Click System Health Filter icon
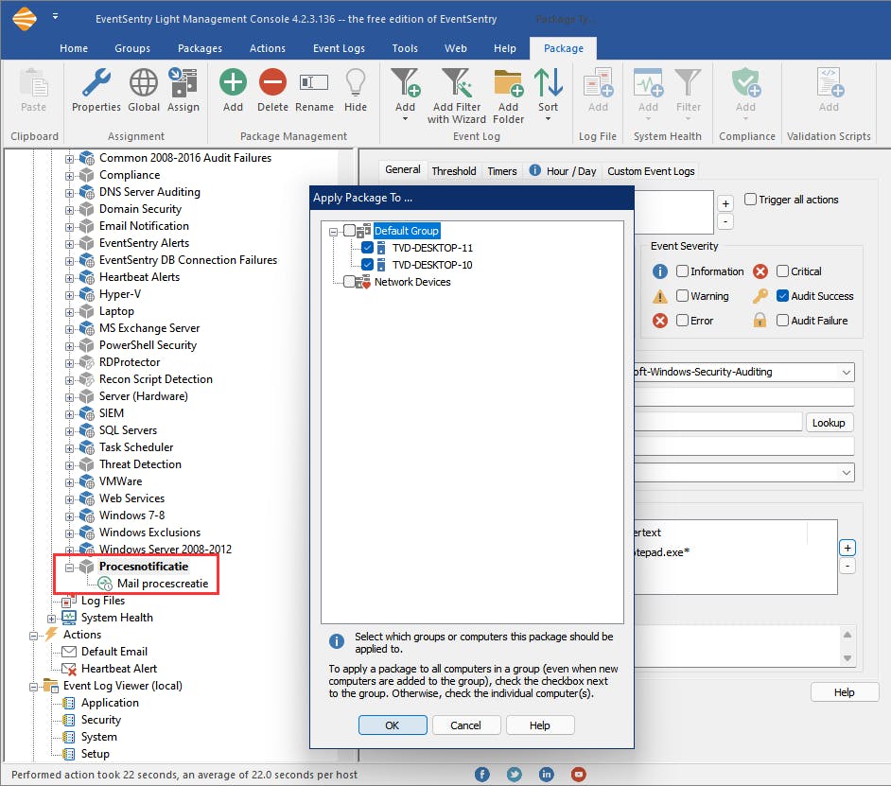 688,83
